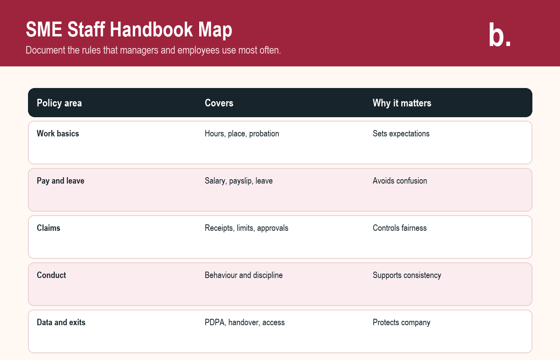
Task: Select the 'Work basics' policy cell
Action: click(58, 134)
